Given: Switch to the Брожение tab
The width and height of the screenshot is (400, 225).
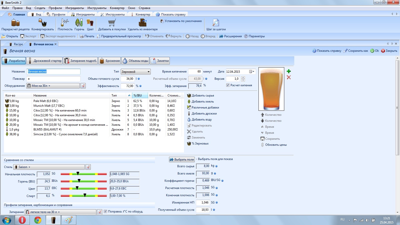Looking at the screenshot, I should click(110, 61).
